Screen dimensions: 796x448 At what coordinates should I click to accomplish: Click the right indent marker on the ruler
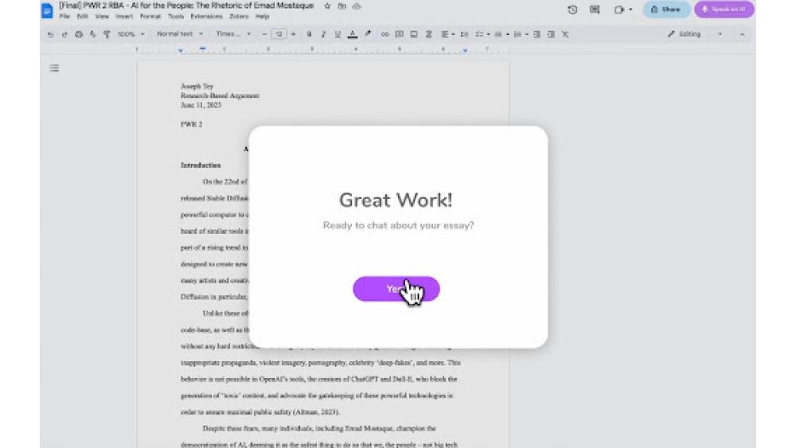[465, 51]
